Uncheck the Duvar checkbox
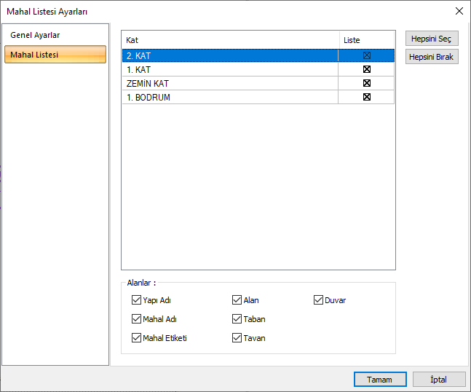Screen dimensions: 471x392 (x=319, y=300)
